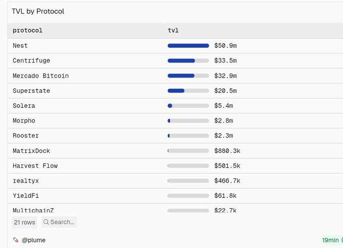The width and height of the screenshot is (343, 248).
Task: Click the $2.3m TVL value
Action: click(x=224, y=136)
